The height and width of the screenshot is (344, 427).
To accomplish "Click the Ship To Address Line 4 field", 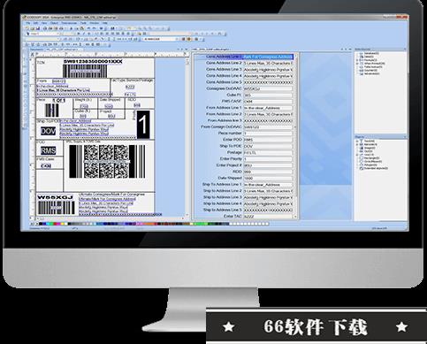I will tap(268, 203).
